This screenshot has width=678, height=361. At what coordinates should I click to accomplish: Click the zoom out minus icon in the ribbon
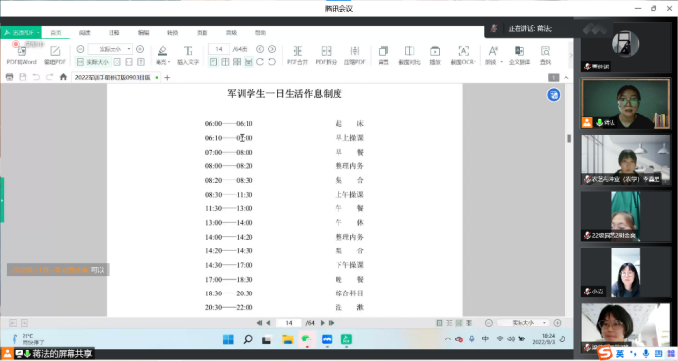click(80, 49)
